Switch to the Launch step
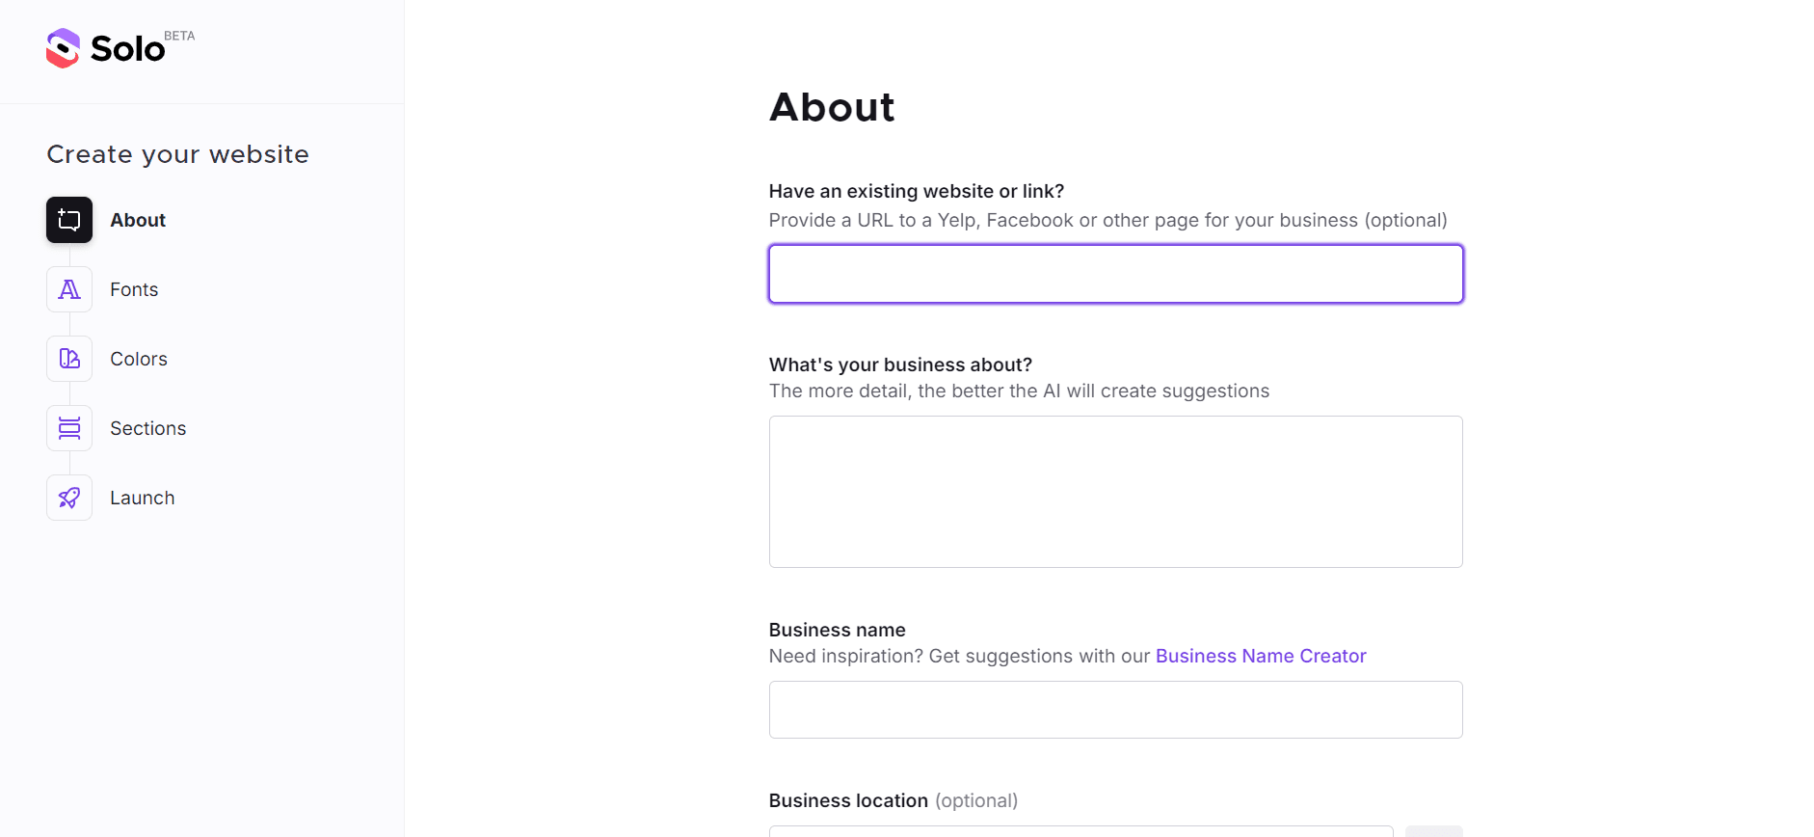Viewport: 1814px width, 837px height. coord(142,497)
